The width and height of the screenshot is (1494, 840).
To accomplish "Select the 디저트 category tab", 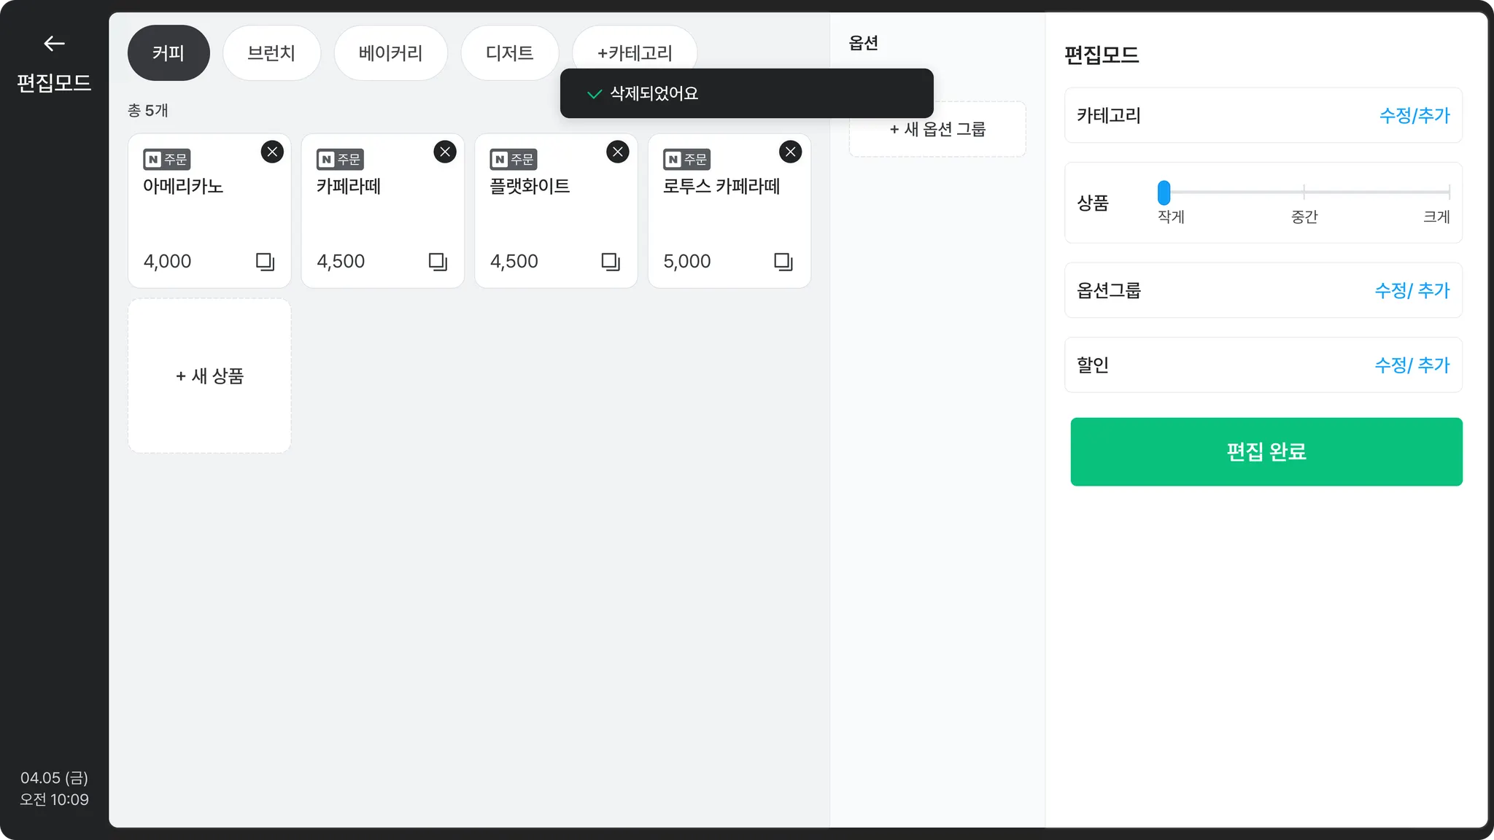I will [509, 53].
